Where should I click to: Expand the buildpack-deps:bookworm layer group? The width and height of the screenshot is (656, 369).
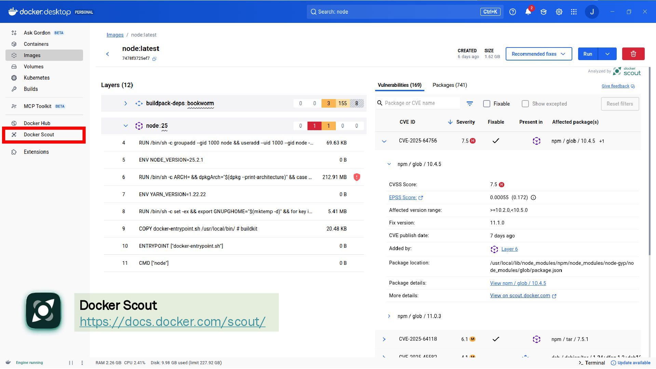coord(125,103)
